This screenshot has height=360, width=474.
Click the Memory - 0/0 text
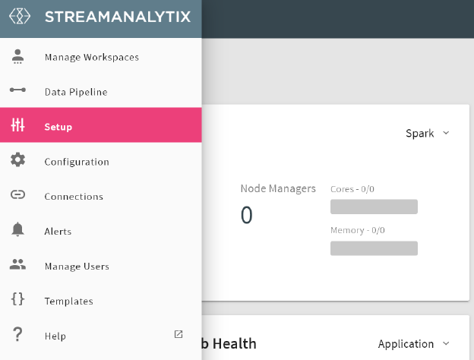click(x=357, y=230)
